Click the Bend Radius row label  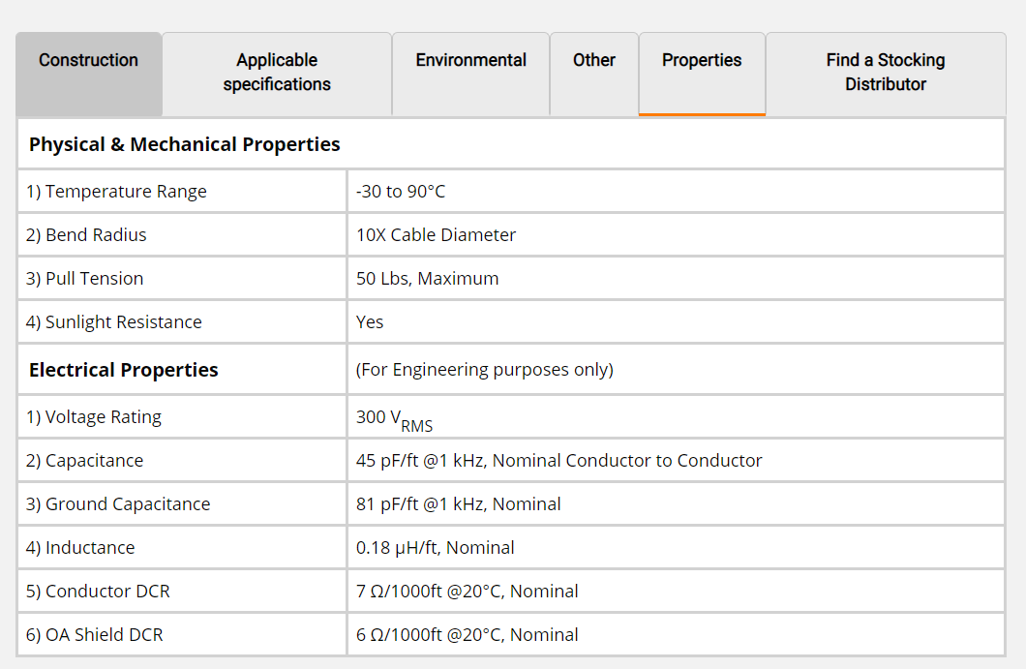(86, 235)
